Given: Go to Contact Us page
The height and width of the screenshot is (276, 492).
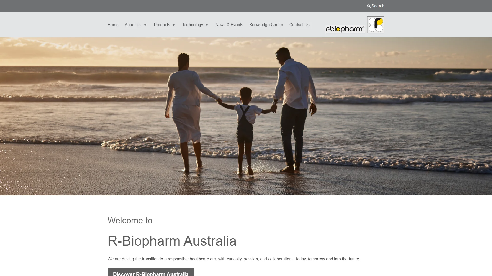Looking at the screenshot, I should [x=299, y=25].
